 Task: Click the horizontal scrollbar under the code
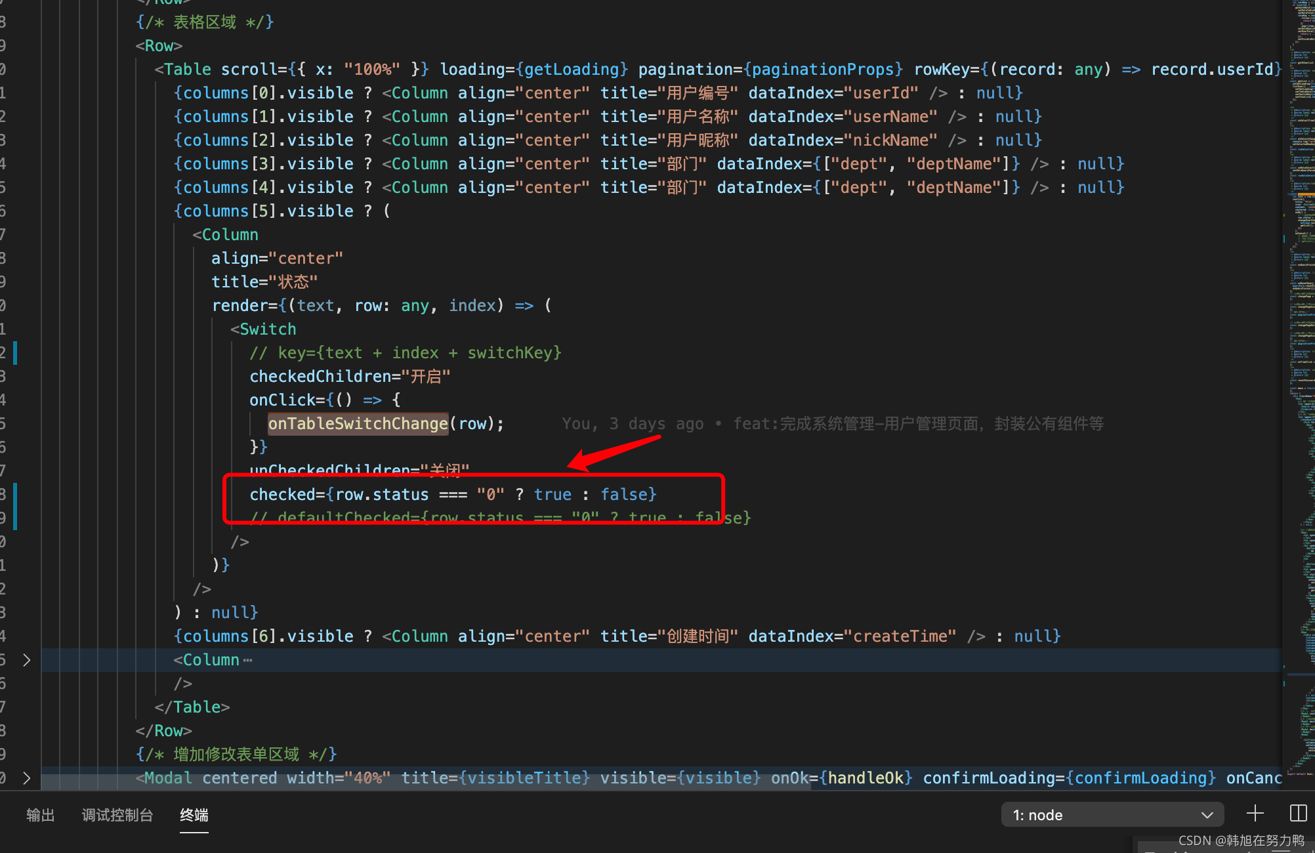[x=427, y=782]
